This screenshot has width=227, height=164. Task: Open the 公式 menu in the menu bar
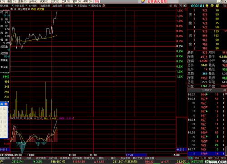[x=55, y=1]
